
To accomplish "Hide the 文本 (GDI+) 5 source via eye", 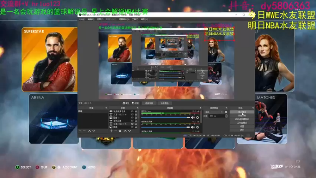I will (x=132, y=124).
